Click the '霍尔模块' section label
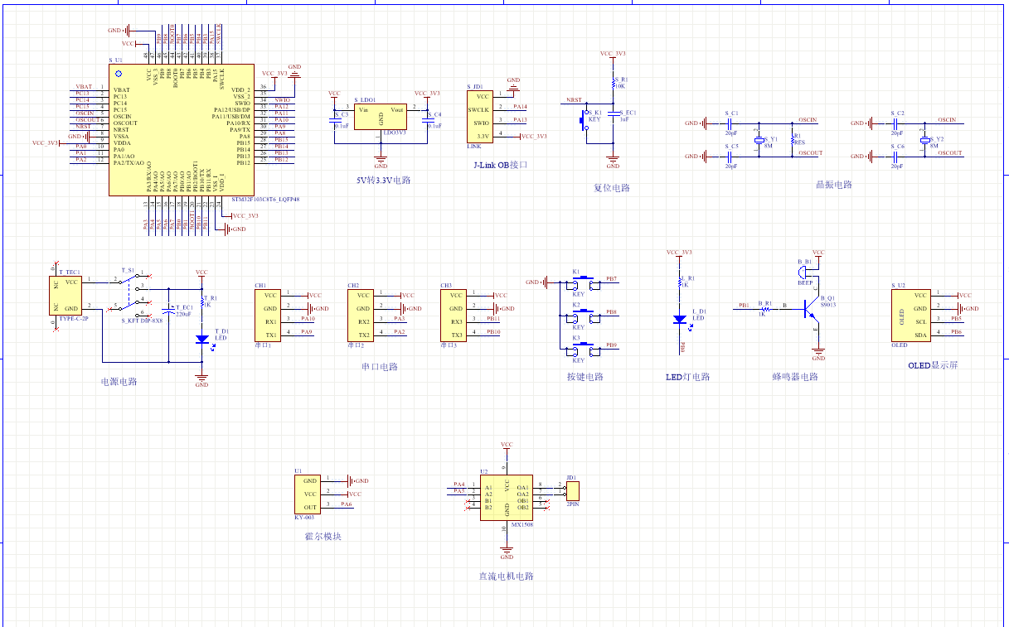1009x627 pixels. coord(323,537)
